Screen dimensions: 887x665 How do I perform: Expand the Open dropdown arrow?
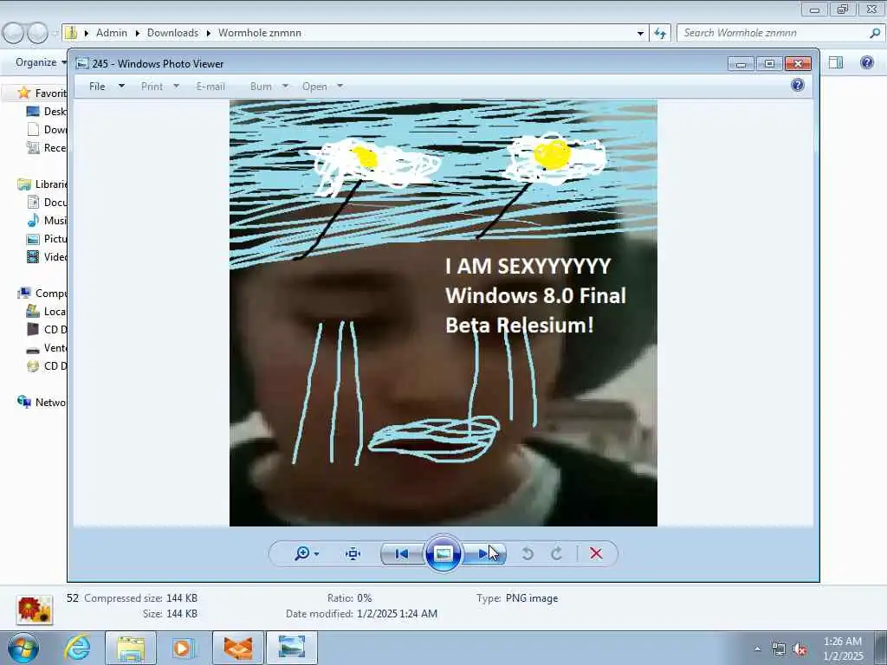click(x=340, y=87)
